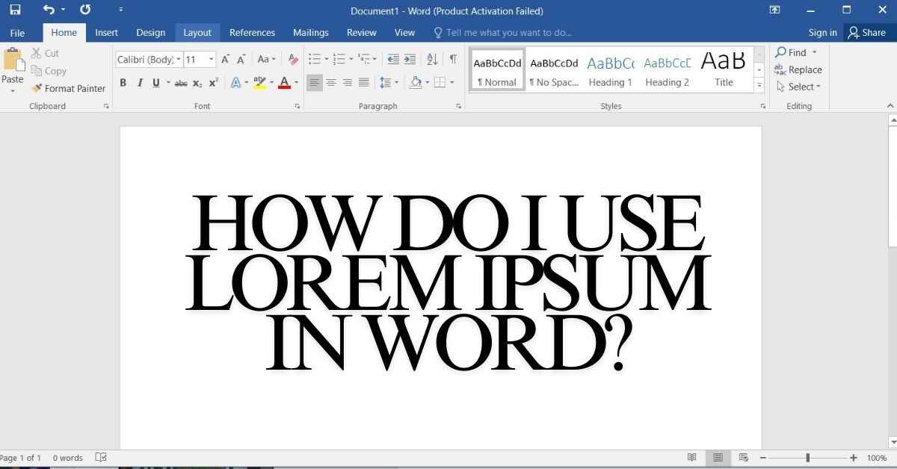Expand the Styles gallery more arrow
897x469 pixels.
pos(759,86)
